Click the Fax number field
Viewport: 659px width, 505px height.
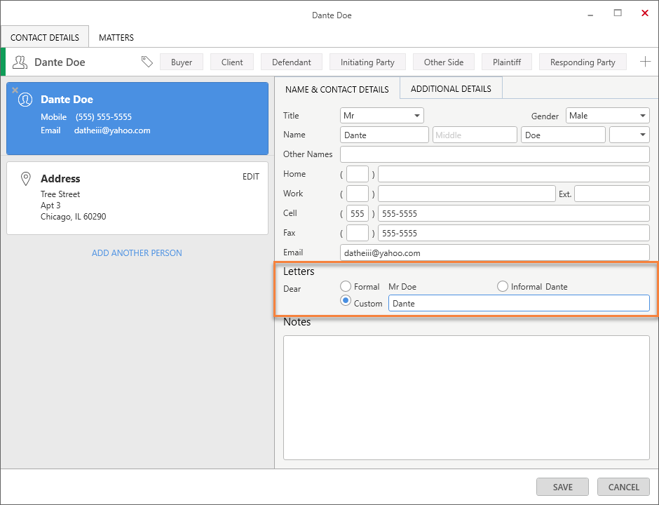point(514,233)
